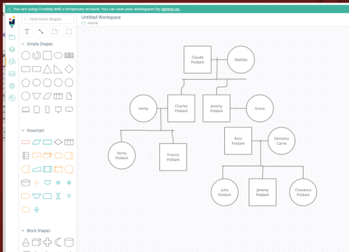The height and width of the screenshot is (252, 349).
Task: Pick the cone block shape
Action: pyautogui.click(x=26, y=242)
